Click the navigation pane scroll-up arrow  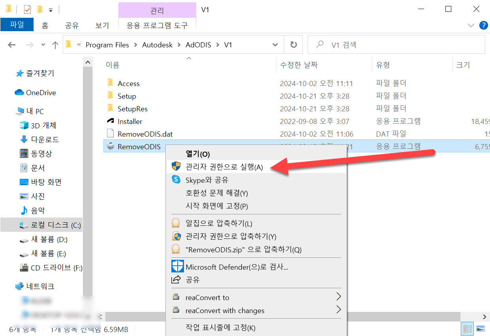[88, 62]
